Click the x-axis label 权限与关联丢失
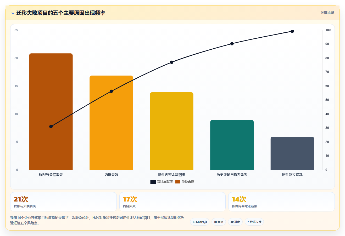345x236 pixels. point(51,175)
